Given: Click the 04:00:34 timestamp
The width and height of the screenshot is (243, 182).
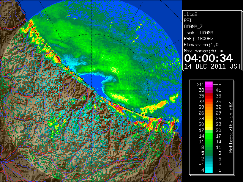Looking at the screenshot, I should coord(208,58).
